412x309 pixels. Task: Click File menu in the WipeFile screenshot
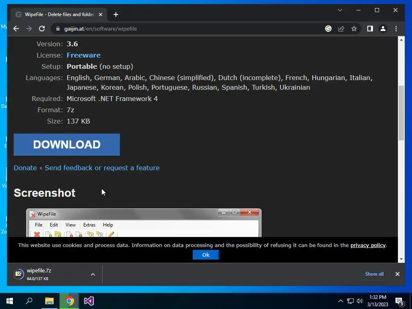pos(39,225)
